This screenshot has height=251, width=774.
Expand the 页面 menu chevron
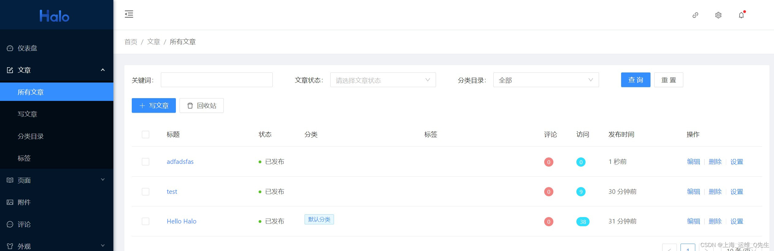[103, 179]
